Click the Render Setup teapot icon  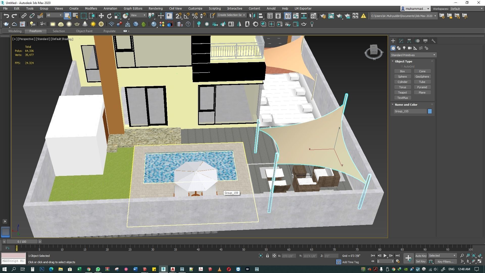point(323,16)
